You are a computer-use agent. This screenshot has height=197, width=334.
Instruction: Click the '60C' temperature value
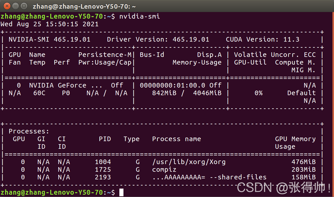(x=39, y=93)
